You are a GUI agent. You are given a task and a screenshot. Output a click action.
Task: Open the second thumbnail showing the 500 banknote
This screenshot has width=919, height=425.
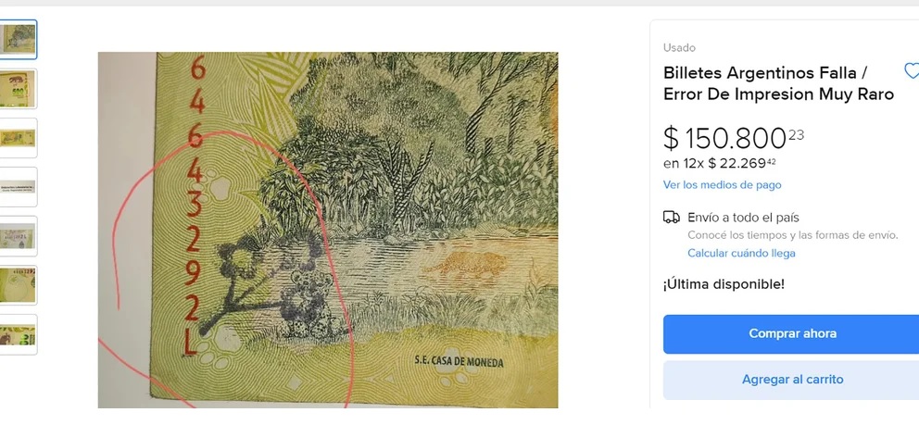click(19, 88)
